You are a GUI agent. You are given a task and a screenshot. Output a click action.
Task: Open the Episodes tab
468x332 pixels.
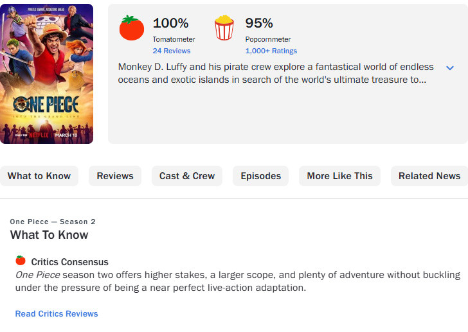coord(261,176)
